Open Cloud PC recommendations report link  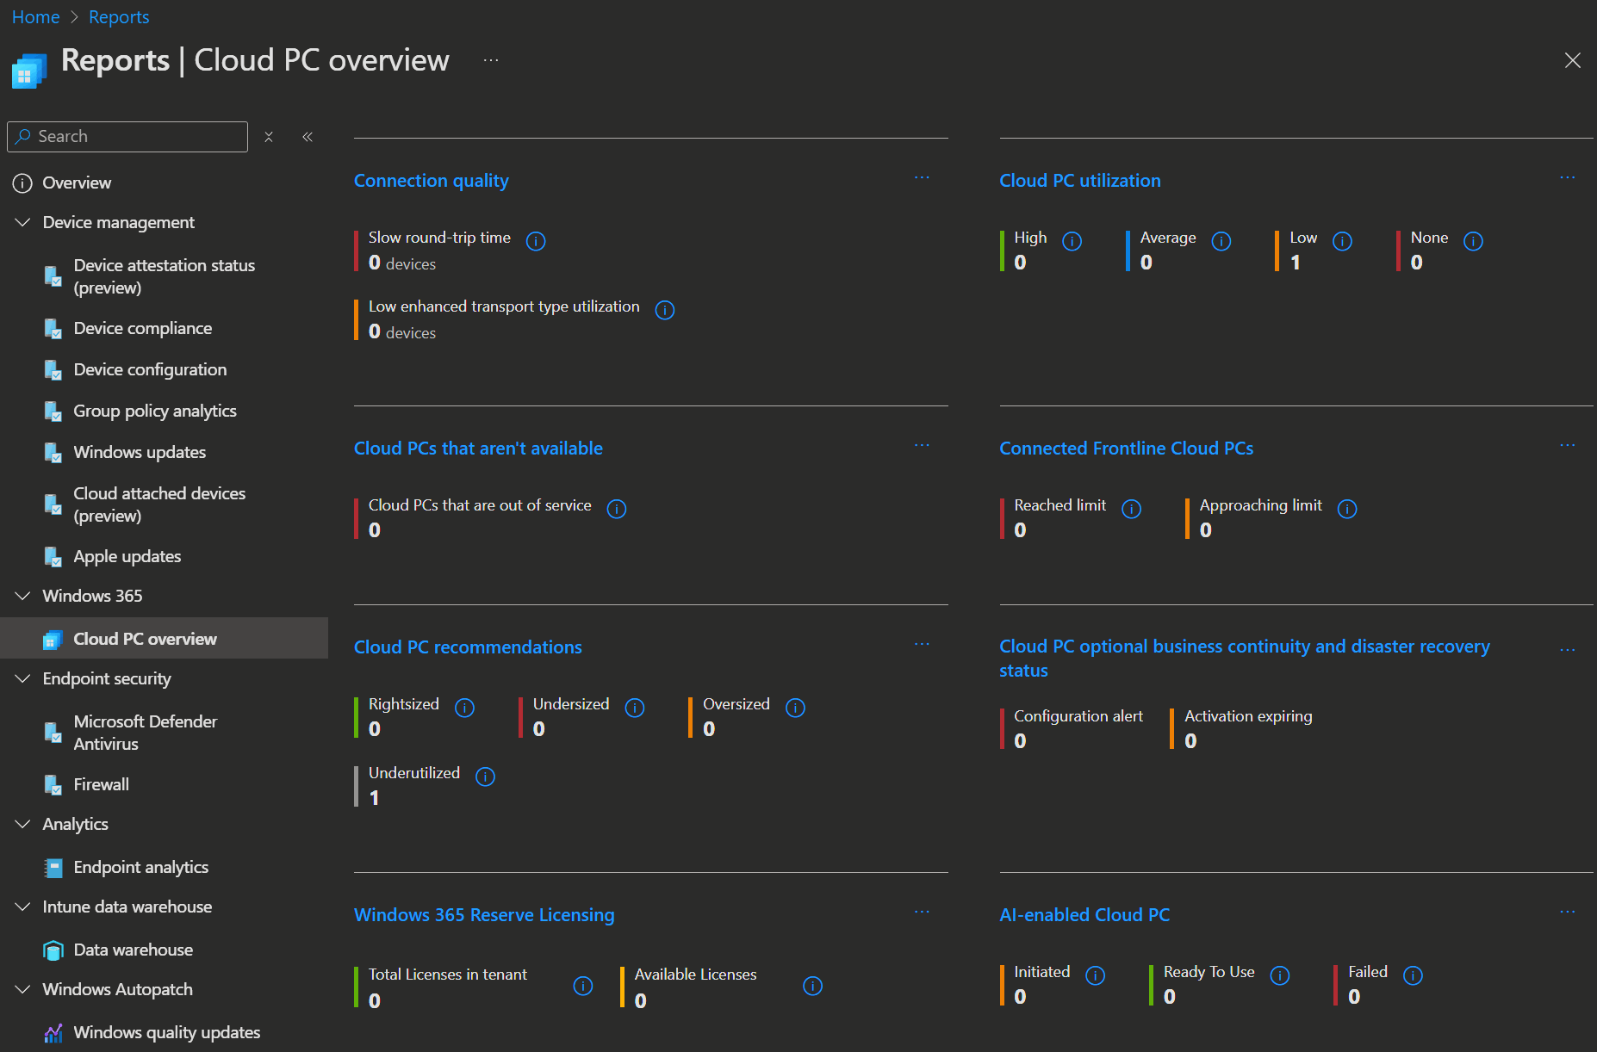468,647
